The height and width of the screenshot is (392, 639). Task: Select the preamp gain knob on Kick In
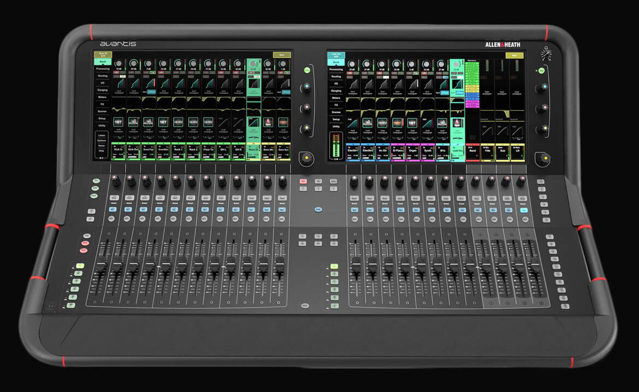click(x=119, y=63)
